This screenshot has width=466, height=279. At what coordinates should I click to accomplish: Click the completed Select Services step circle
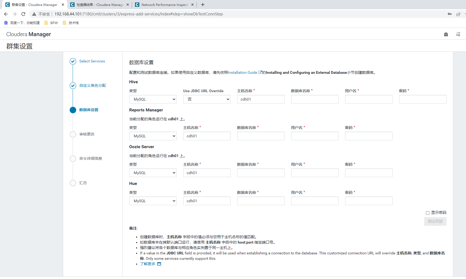[73, 61]
